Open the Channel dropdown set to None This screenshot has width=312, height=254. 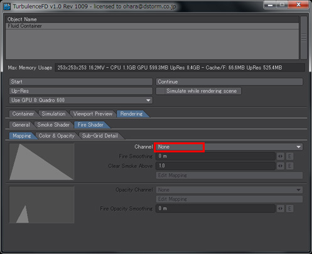pos(229,147)
